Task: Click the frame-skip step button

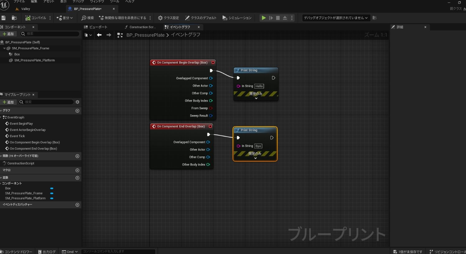Action: [x=271, y=18]
